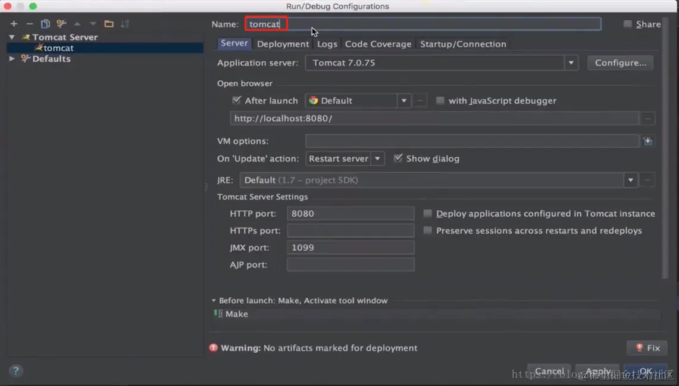
Task: Expand VM options editor icon
Action: click(x=648, y=141)
